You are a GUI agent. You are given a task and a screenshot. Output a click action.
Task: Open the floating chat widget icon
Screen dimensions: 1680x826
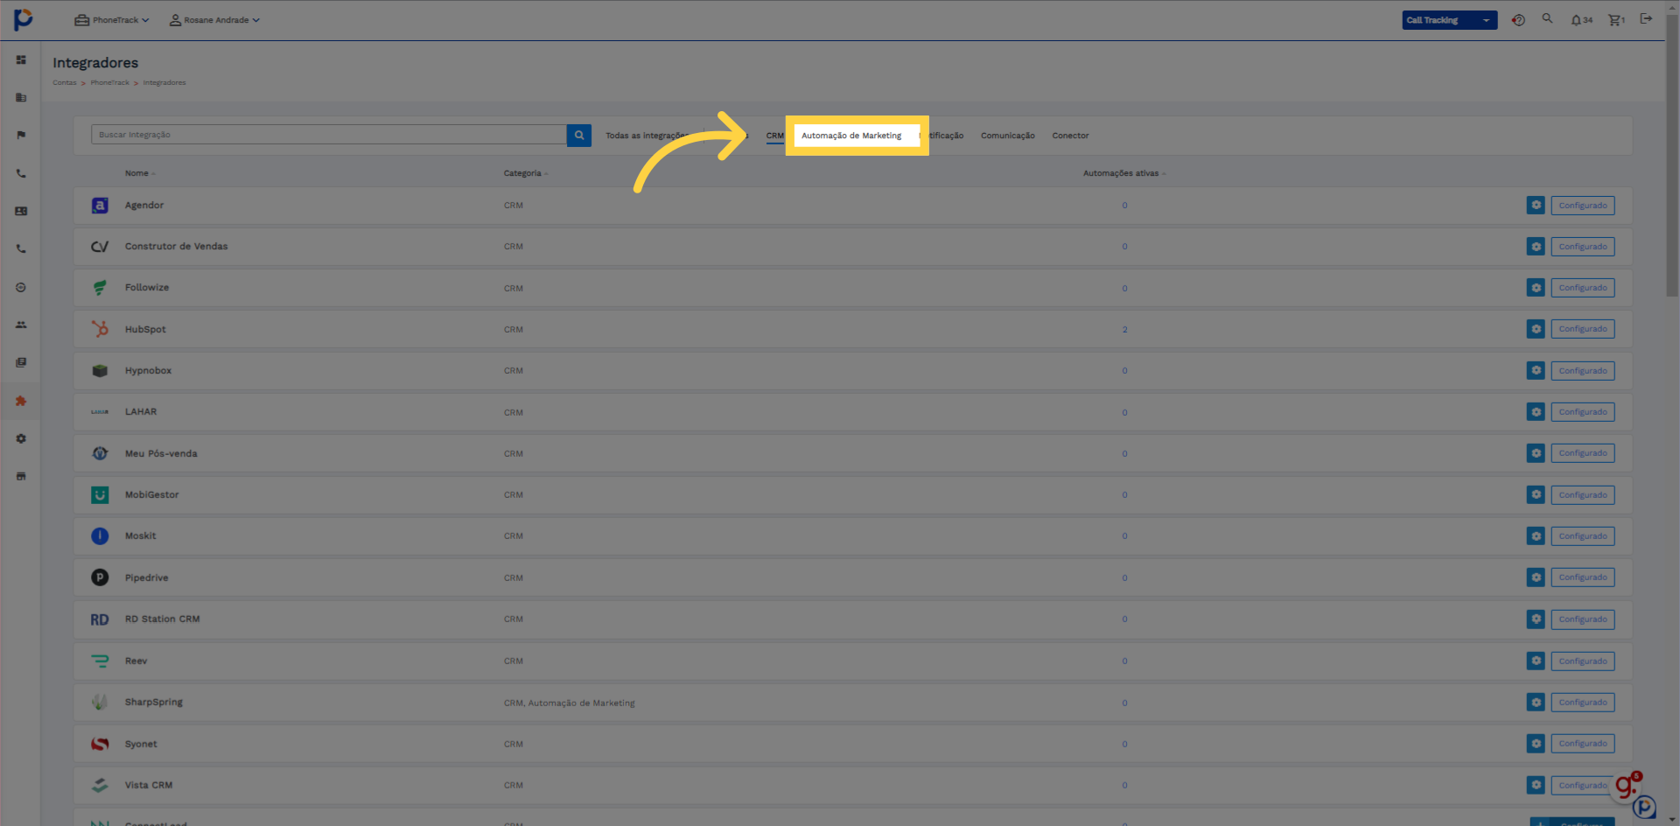pyautogui.click(x=1644, y=807)
